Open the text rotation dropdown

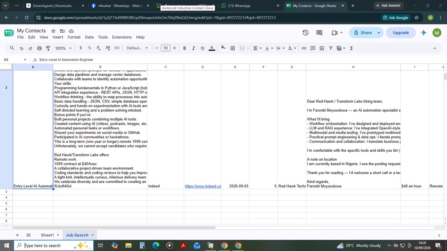tap(292, 48)
